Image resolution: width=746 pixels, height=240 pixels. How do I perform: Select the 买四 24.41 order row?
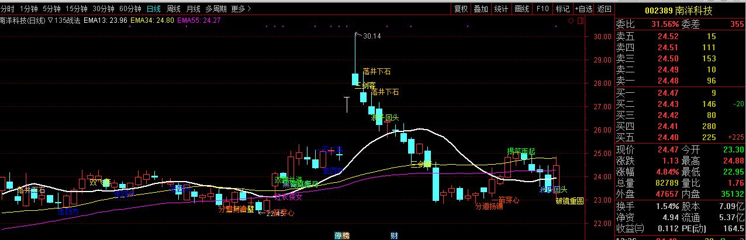pyautogui.click(x=681, y=126)
